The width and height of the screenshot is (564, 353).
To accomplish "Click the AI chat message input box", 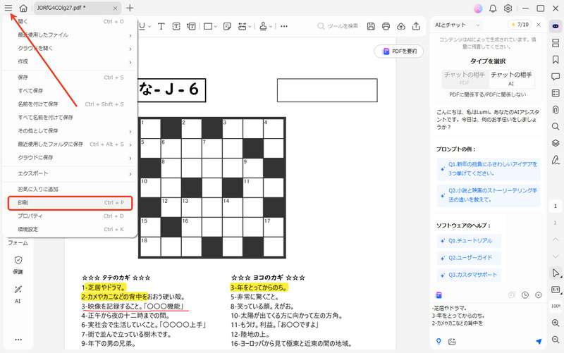I will 488,316.
